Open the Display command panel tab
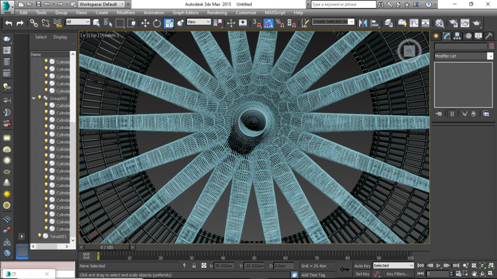The width and height of the screenshot is (497, 279). [x=478, y=36]
